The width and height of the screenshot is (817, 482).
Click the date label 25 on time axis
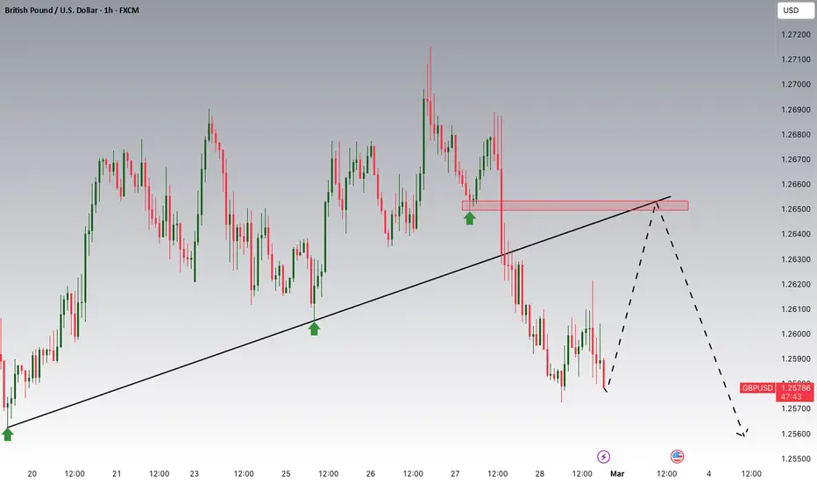[286, 473]
